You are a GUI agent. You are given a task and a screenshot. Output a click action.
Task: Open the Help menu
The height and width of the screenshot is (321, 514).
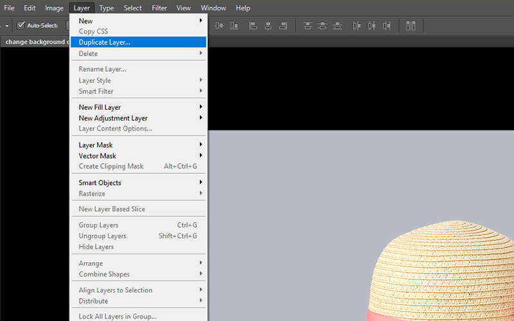pyautogui.click(x=243, y=8)
